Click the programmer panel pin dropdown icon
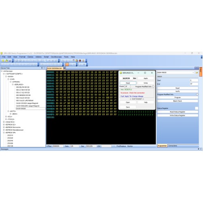The height and width of the screenshot is (203, 203). pos(195,68)
